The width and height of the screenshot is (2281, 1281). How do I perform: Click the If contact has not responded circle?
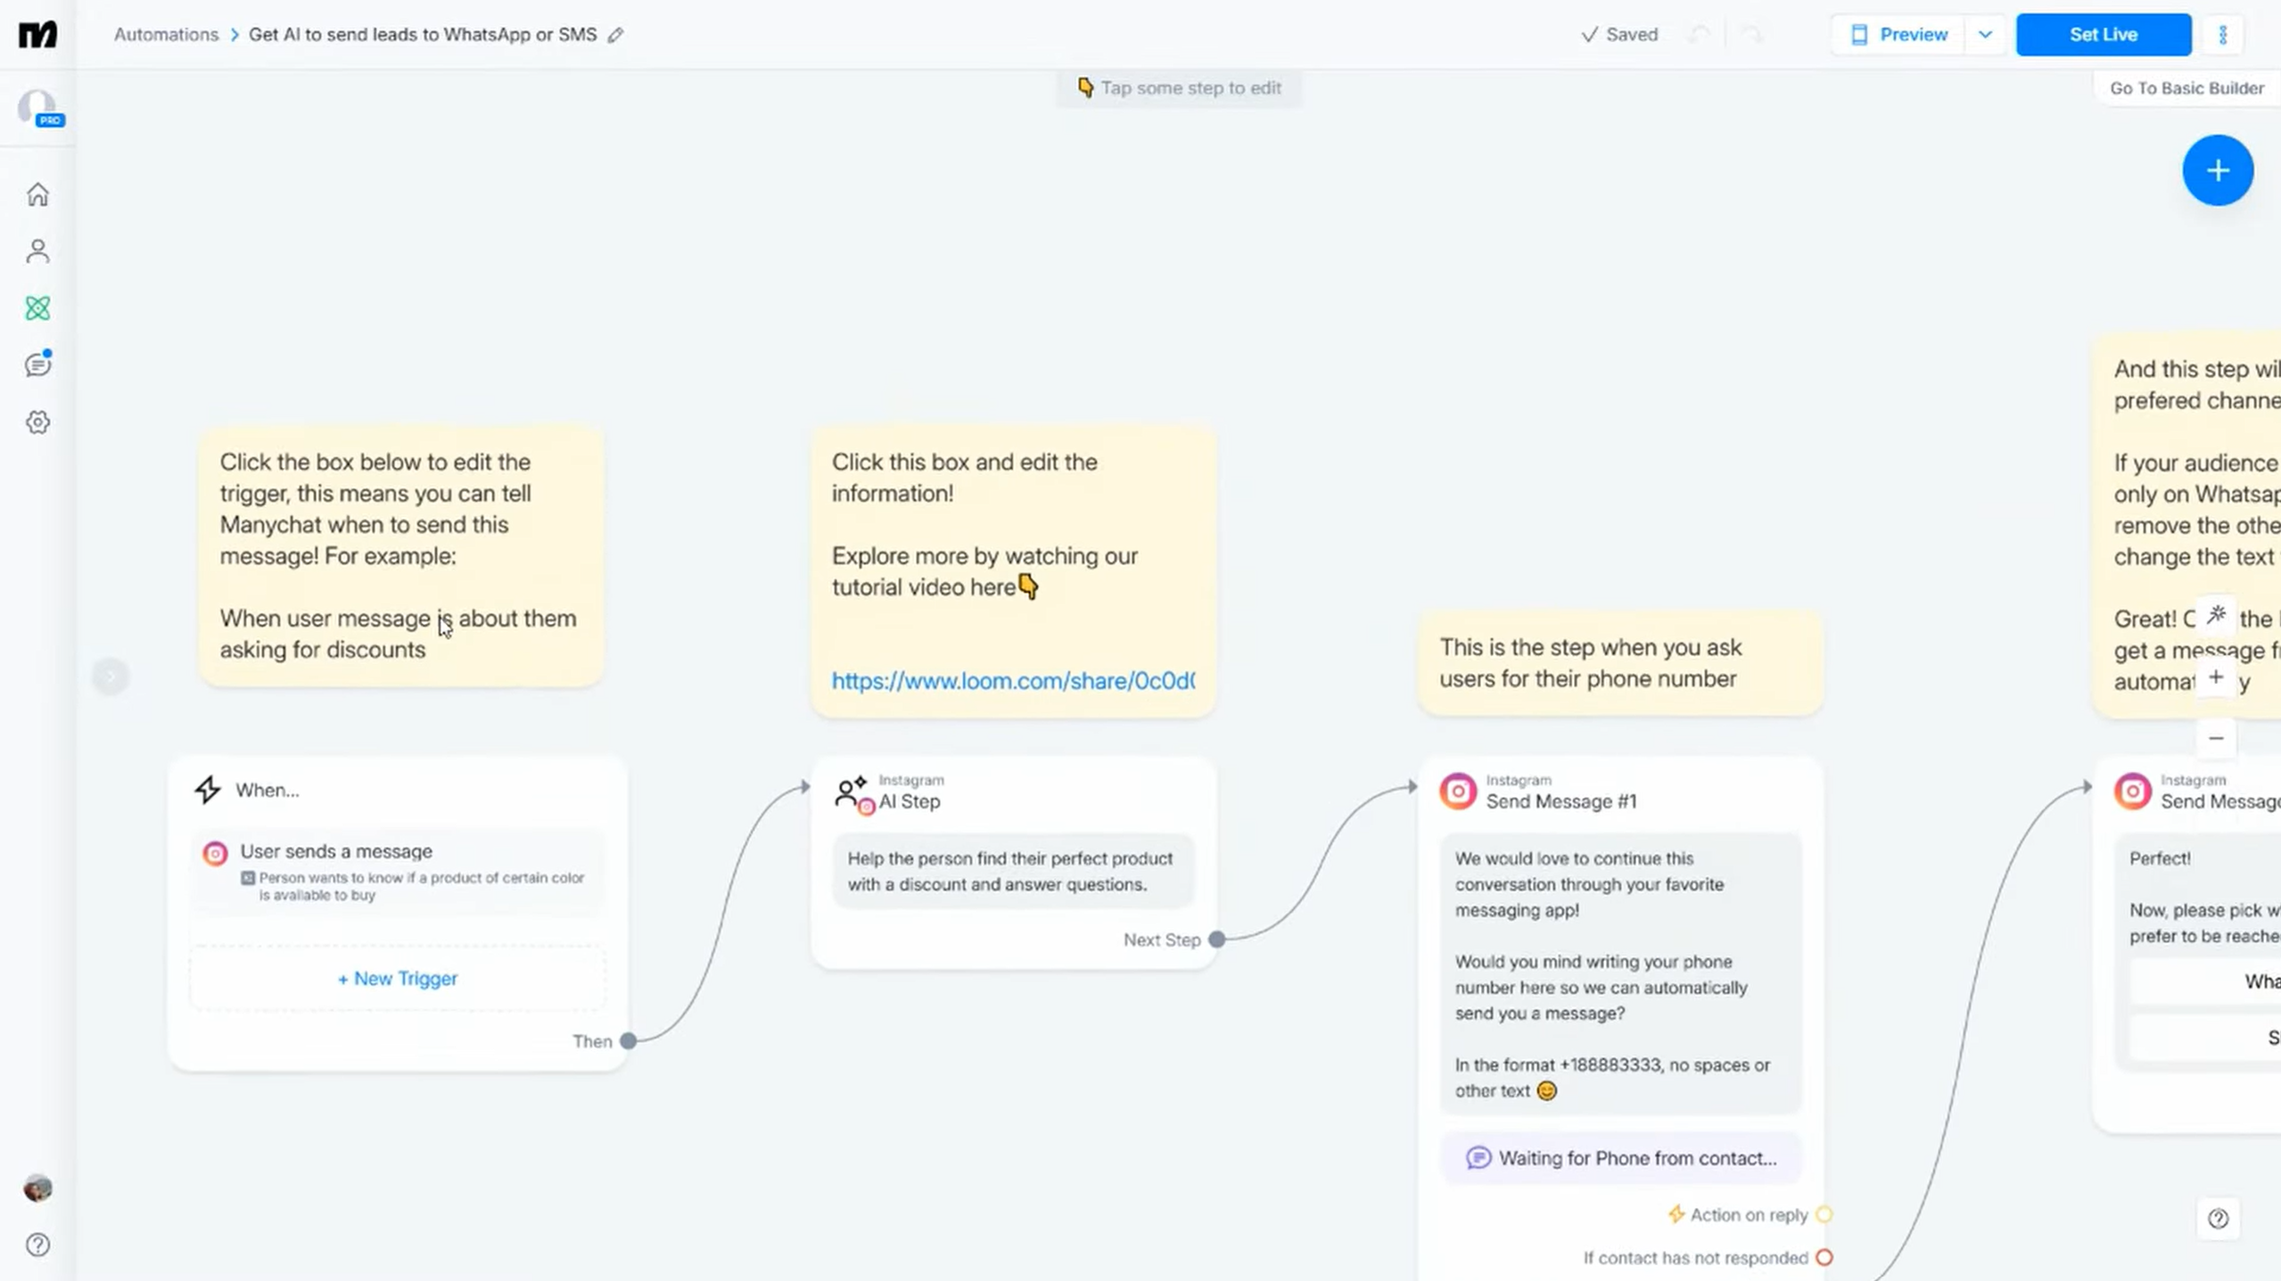1824,1258
